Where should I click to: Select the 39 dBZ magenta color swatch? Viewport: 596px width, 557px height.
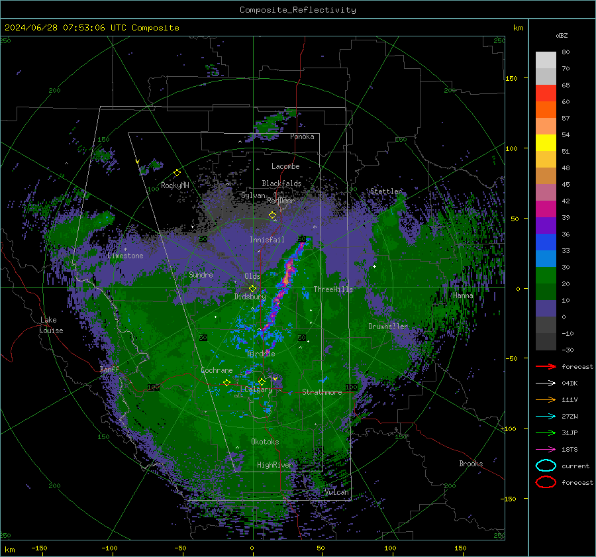[x=546, y=209]
